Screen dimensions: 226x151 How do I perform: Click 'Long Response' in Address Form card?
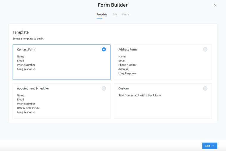point(127,73)
